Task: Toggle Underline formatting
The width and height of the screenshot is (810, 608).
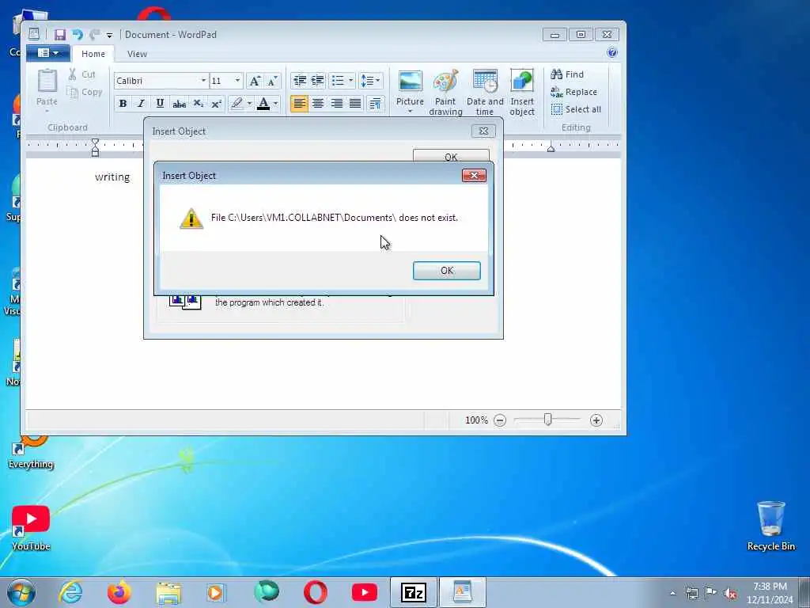Action: pos(160,104)
